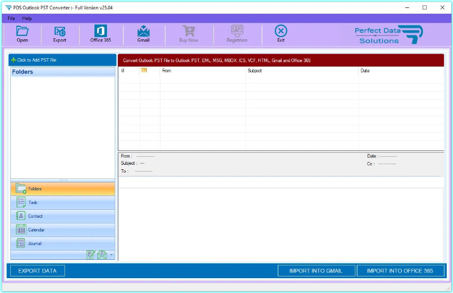Click the EXPORT DATA button
This screenshot has height=293, width=453.
[x=38, y=271]
